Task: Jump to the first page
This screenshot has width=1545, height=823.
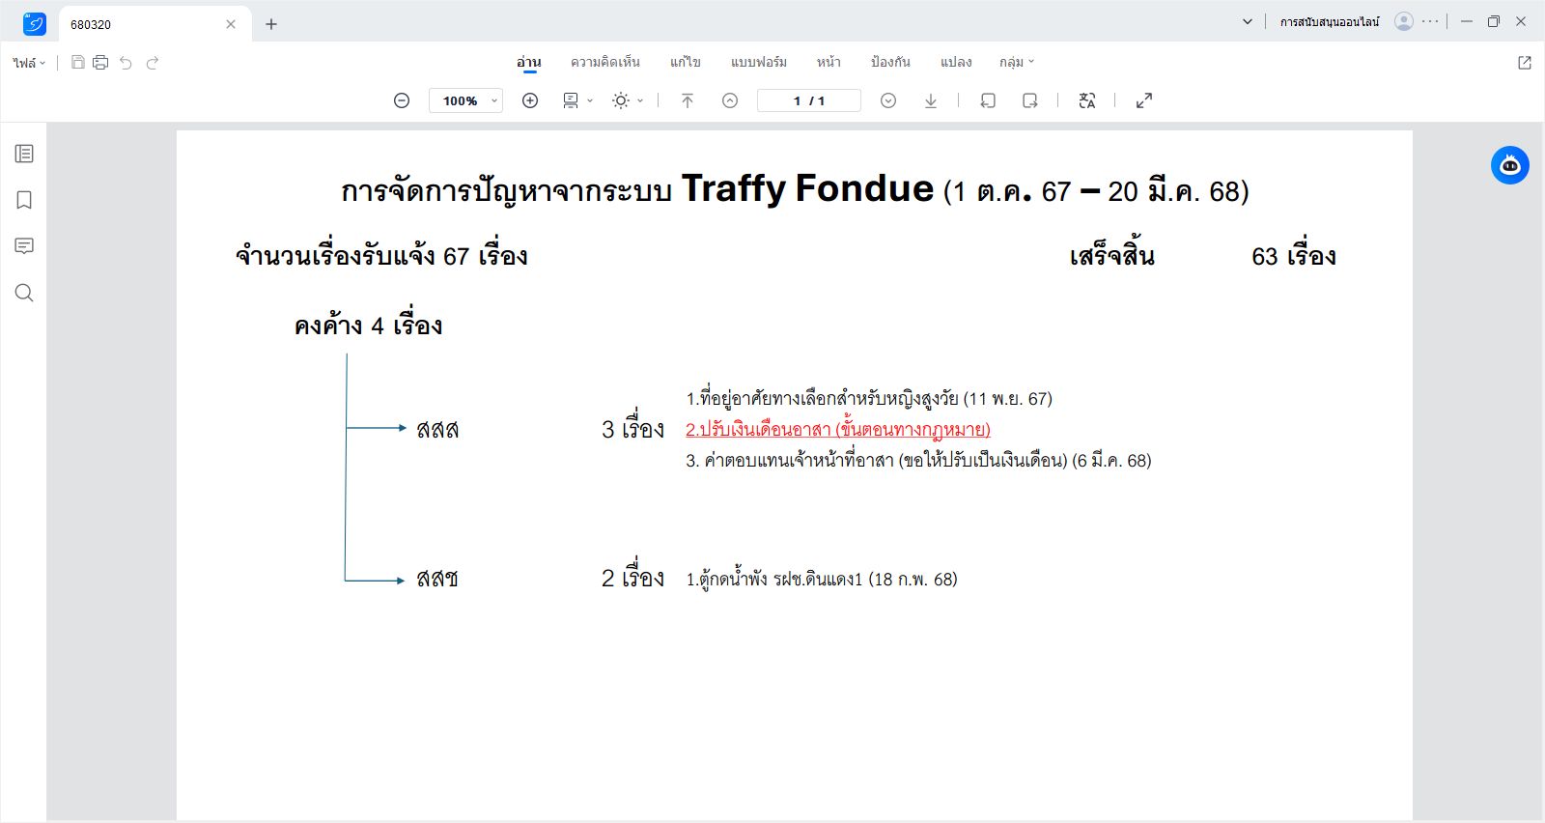Action: pyautogui.click(x=688, y=100)
